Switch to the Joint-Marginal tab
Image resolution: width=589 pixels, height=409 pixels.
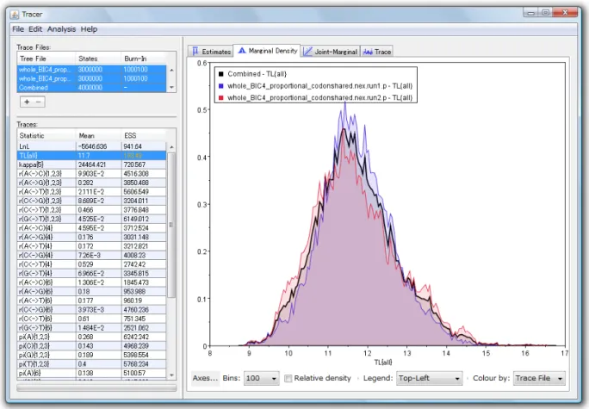coord(330,52)
